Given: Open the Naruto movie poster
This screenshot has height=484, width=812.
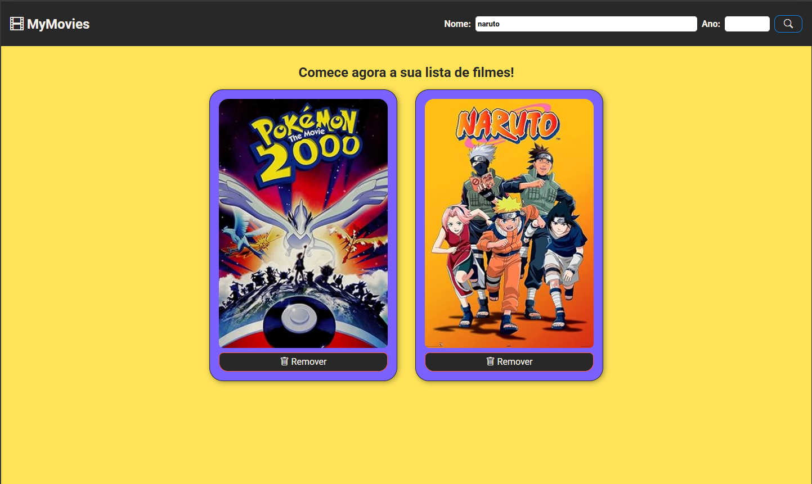Looking at the screenshot, I should (x=509, y=223).
